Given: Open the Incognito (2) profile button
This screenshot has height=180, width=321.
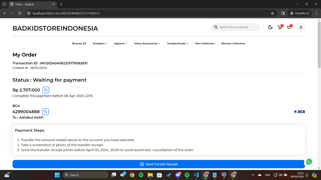Looking at the screenshot, I should click(300, 13).
